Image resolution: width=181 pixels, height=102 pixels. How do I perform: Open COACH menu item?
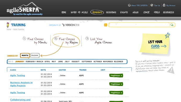(x=146, y=12)
